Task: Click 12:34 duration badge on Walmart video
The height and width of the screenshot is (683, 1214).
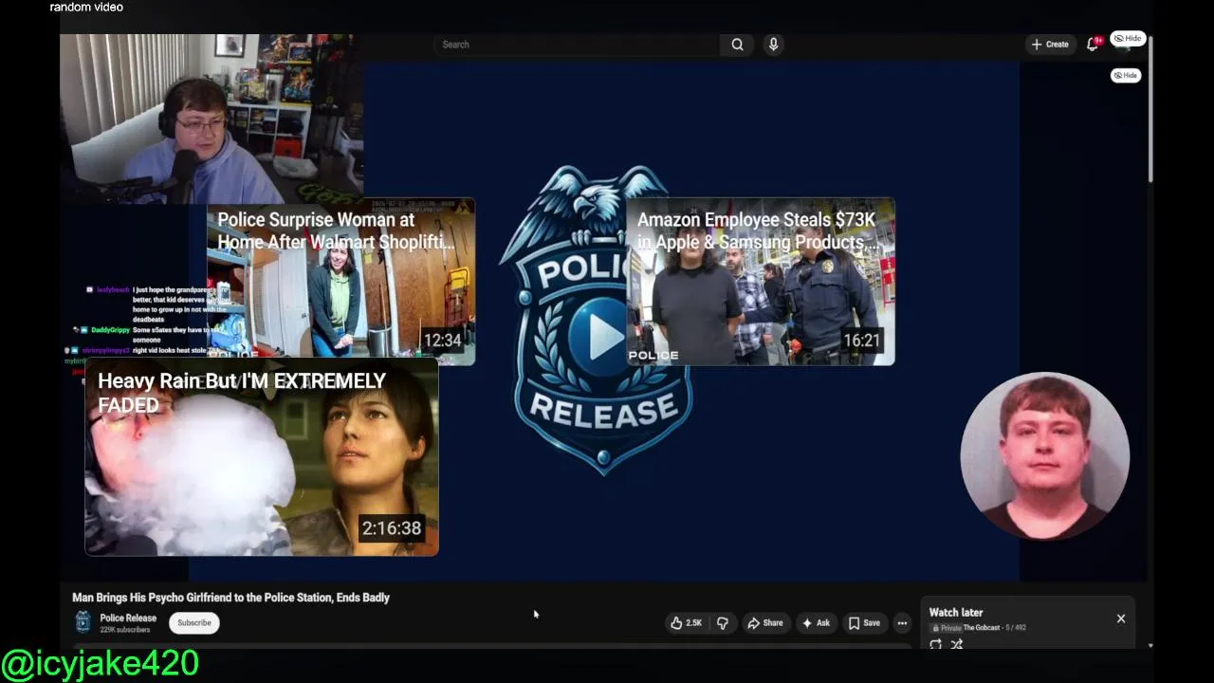Action: (442, 340)
